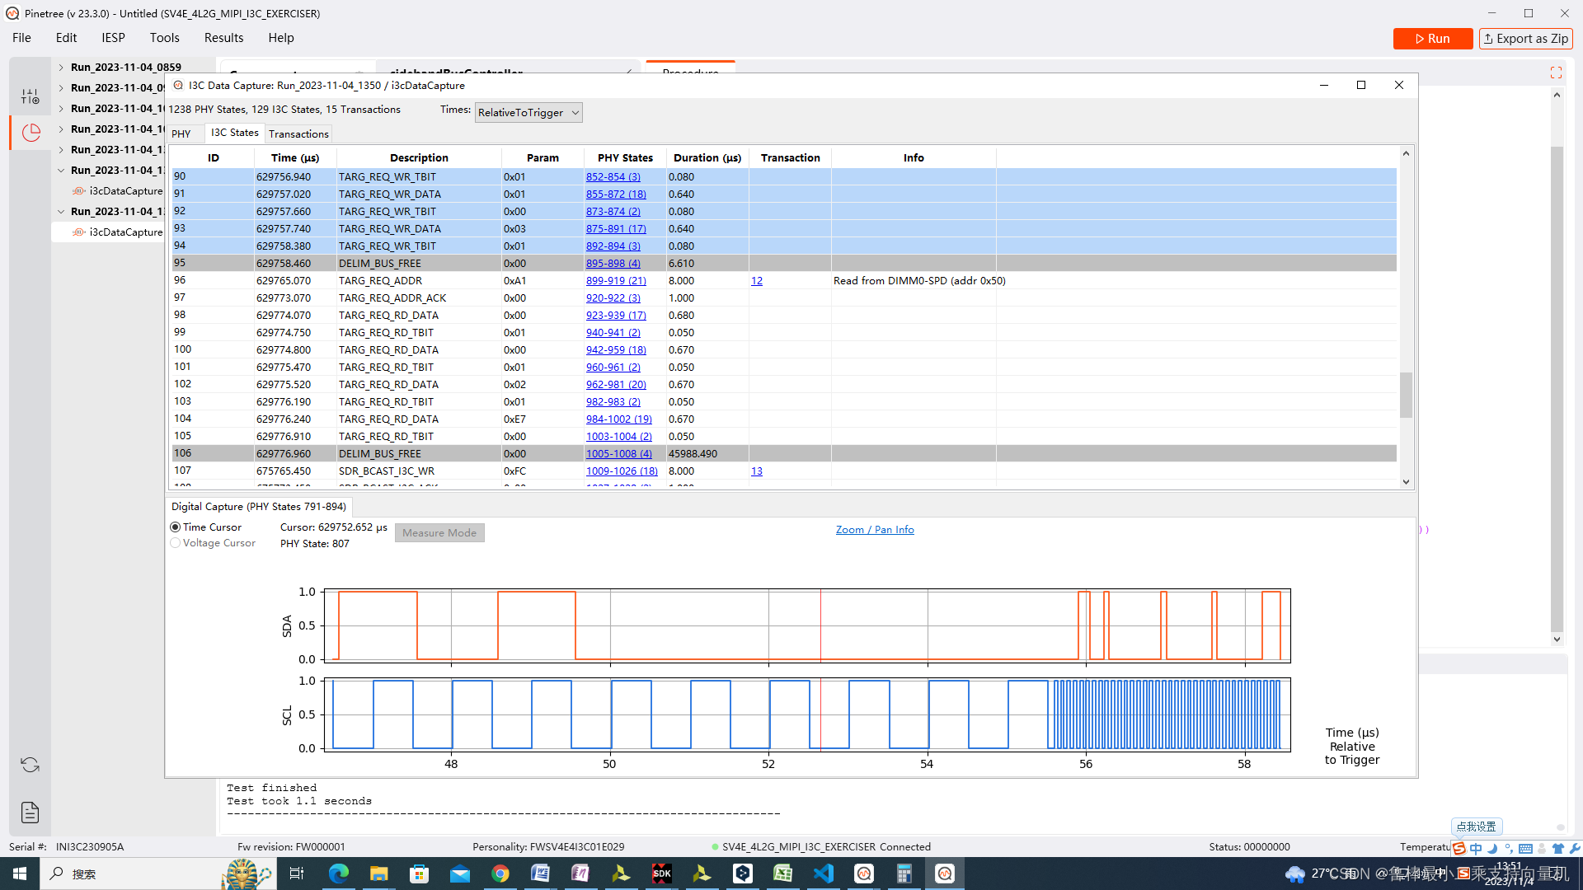The height and width of the screenshot is (890, 1583).
Task: Click transaction link 13 in row 107
Action: pos(757,471)
